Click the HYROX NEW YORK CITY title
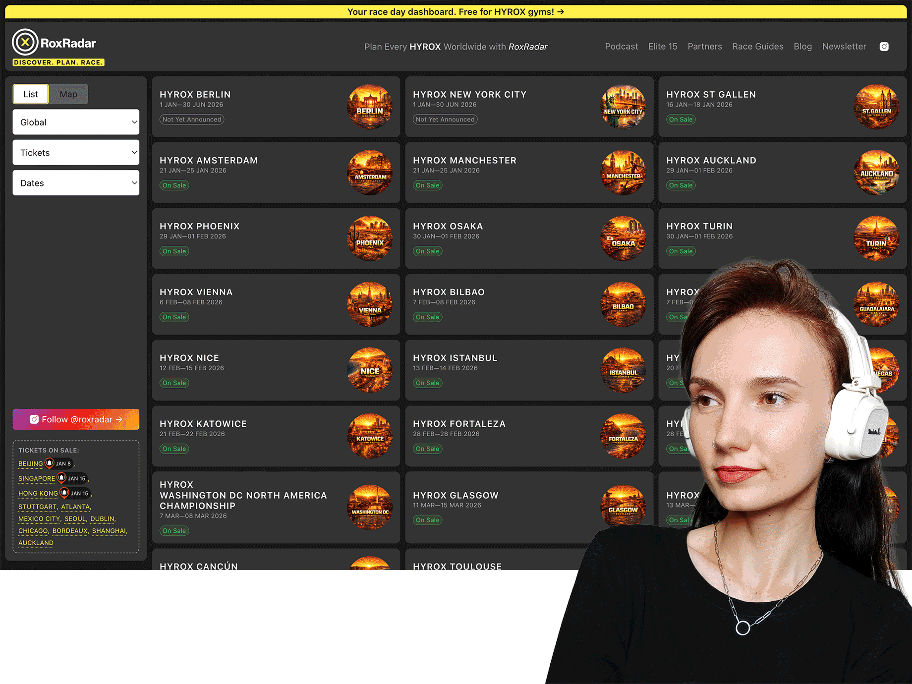The width and height of the screenshot is (912, 684). (x=470, y=95)
